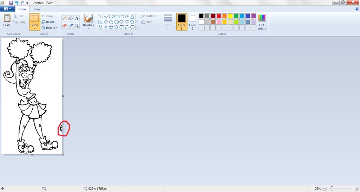The height and width of the screenshot is (192, 360).
Task: Click the zoom slider handle
Action: click(332, 188)
